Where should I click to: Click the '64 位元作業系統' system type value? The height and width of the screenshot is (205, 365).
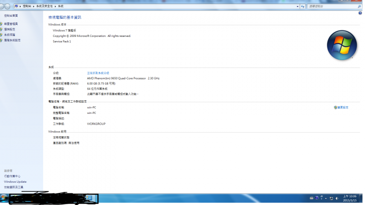(97, 89)
